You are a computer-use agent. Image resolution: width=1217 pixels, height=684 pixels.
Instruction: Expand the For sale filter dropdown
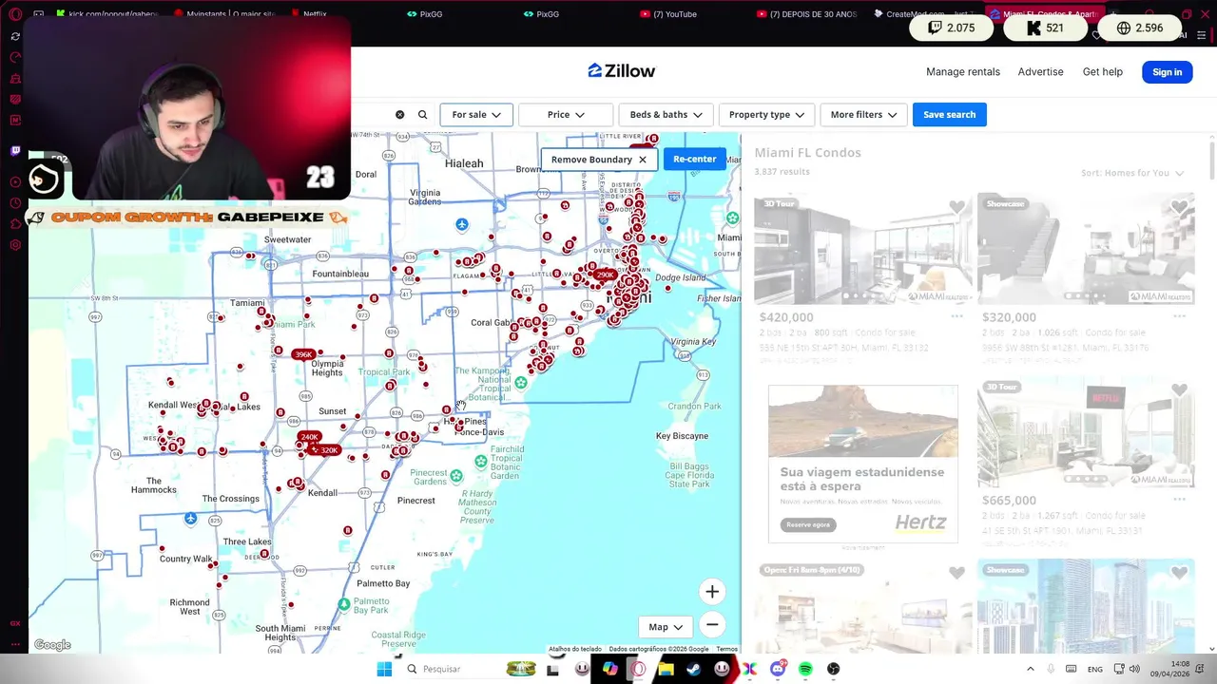click(x=476, y=115)
